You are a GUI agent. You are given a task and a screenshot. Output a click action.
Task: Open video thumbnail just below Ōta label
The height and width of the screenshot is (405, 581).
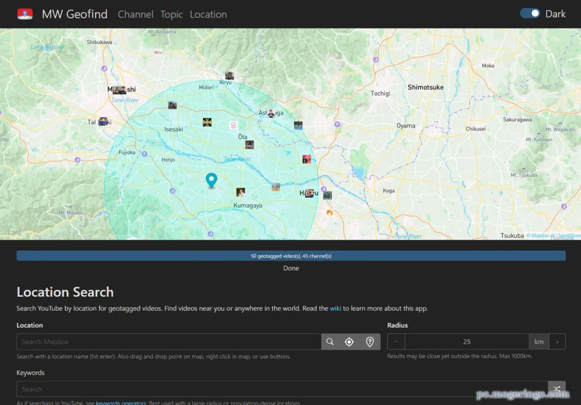point(249,145)
